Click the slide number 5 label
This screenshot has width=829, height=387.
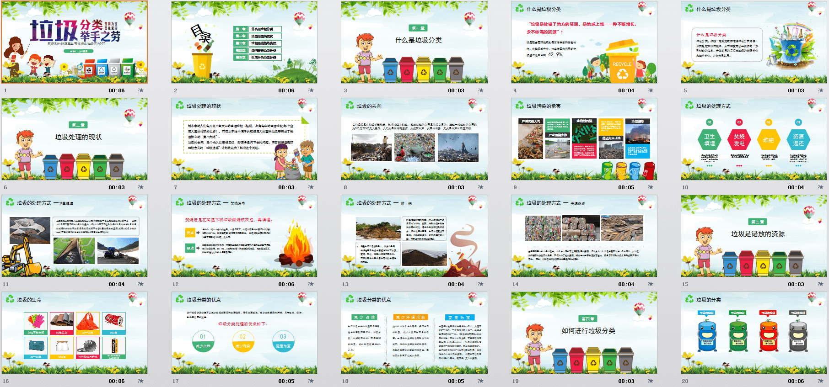(685, 90)
